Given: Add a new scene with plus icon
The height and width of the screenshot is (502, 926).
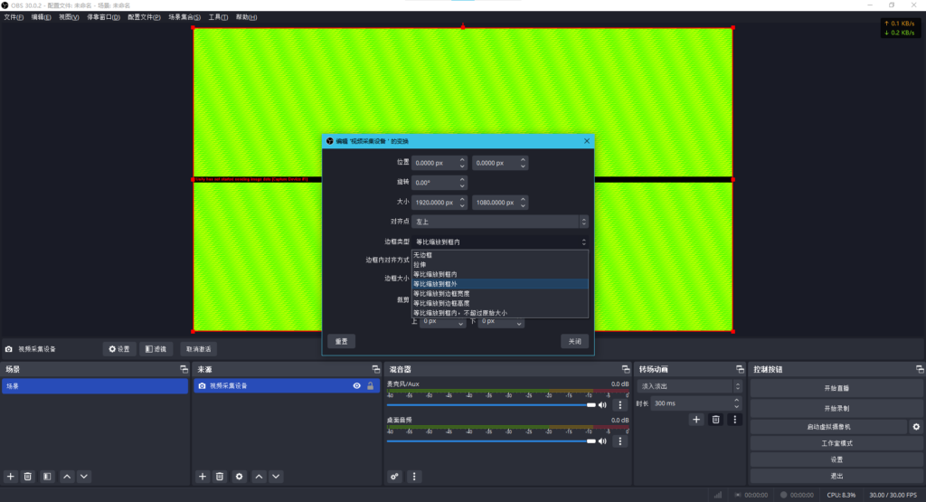Looking at the screenshot, I should click(11, 476).
